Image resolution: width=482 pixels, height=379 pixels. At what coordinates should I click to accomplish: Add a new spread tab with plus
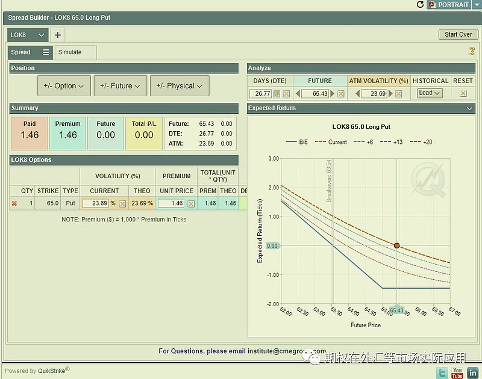58,35
